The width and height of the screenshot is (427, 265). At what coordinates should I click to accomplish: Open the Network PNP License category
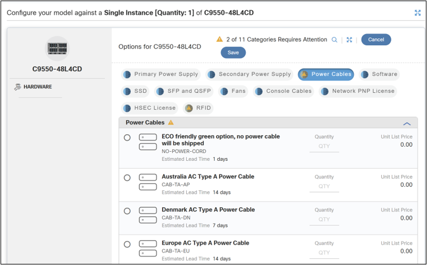358,91
